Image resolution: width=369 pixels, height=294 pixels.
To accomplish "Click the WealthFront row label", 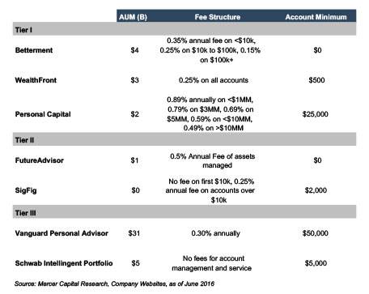I will coord(36,80).
